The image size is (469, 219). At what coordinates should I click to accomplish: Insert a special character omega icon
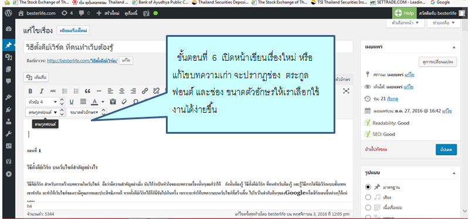[x=135, y=102]
